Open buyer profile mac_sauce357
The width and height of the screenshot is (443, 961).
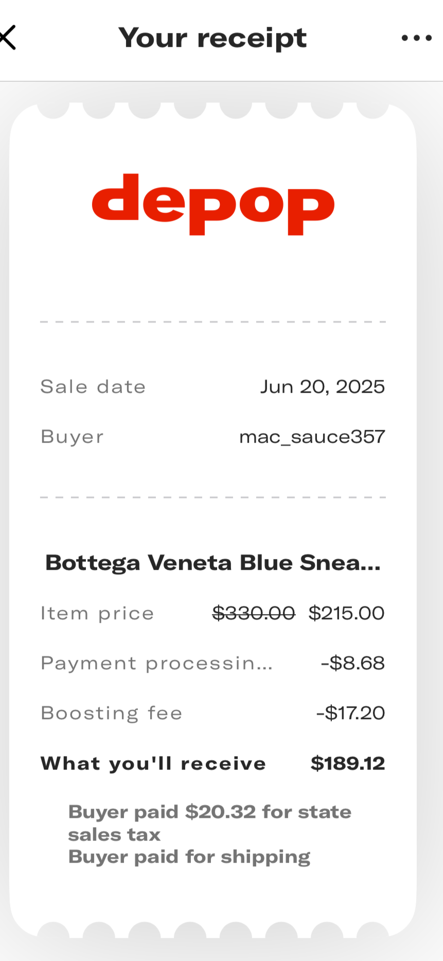312,437
